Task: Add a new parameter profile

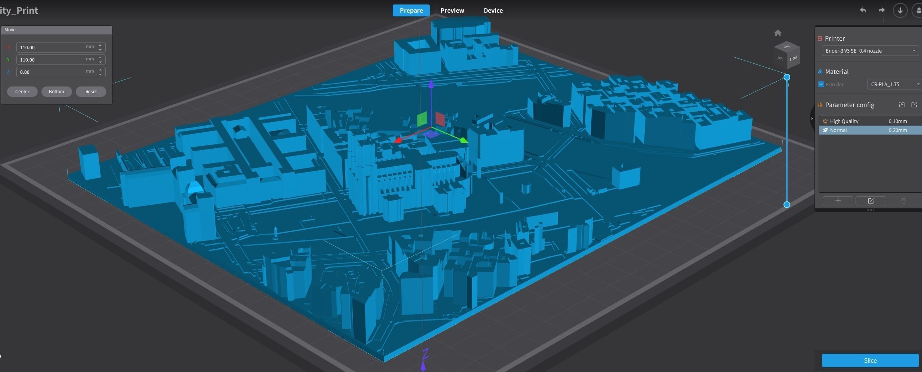Action: pyautogui.click(x=838, y=201)
